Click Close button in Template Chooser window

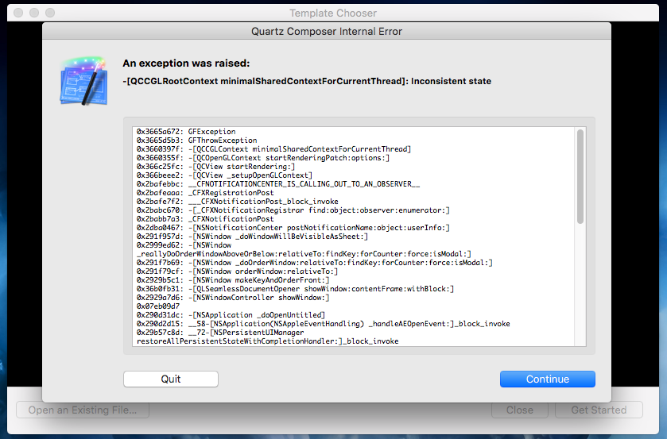tap(519, 410)
